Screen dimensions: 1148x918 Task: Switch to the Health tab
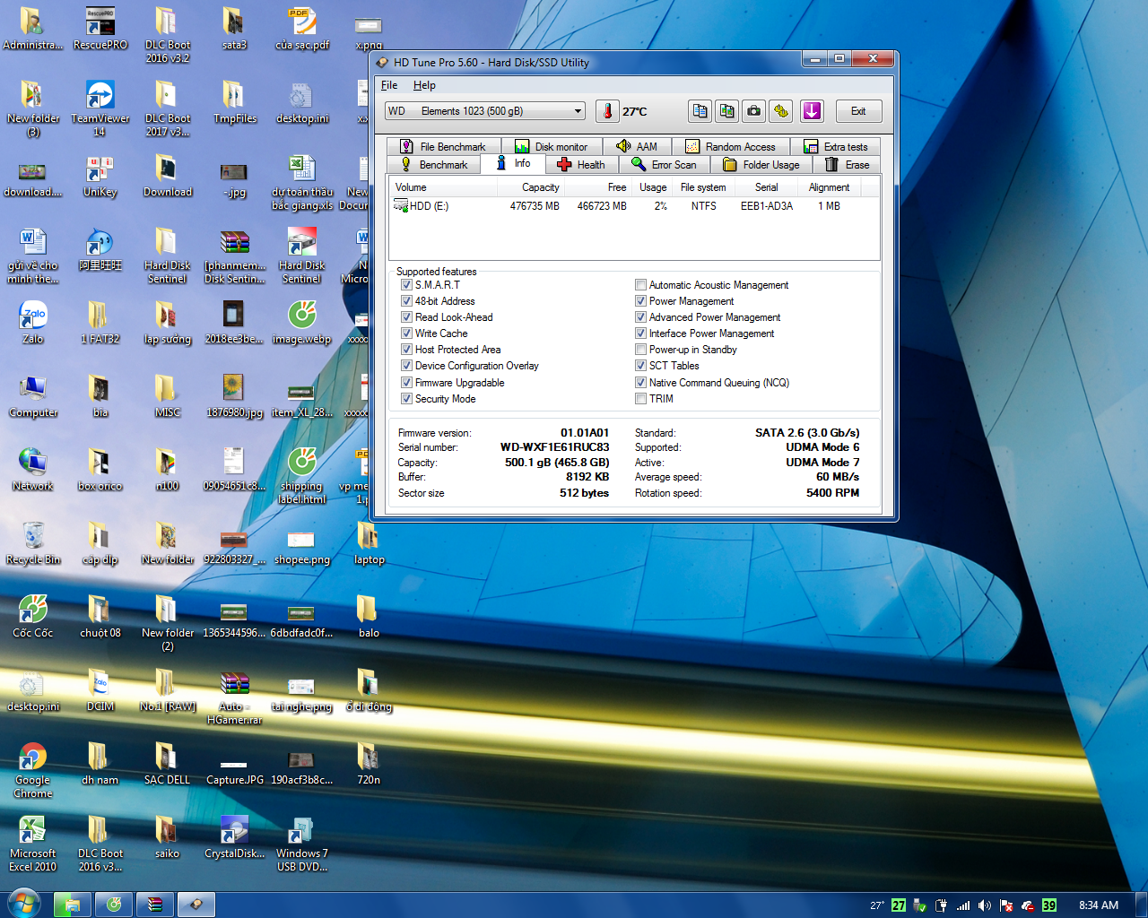coord(581,165)
